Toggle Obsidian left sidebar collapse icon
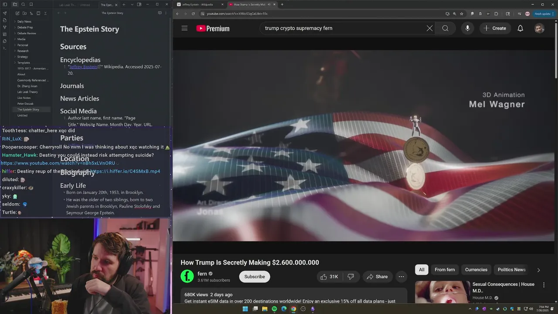Image resolution: width=558 pixels, height=314 pixels. tap(5, 4)
